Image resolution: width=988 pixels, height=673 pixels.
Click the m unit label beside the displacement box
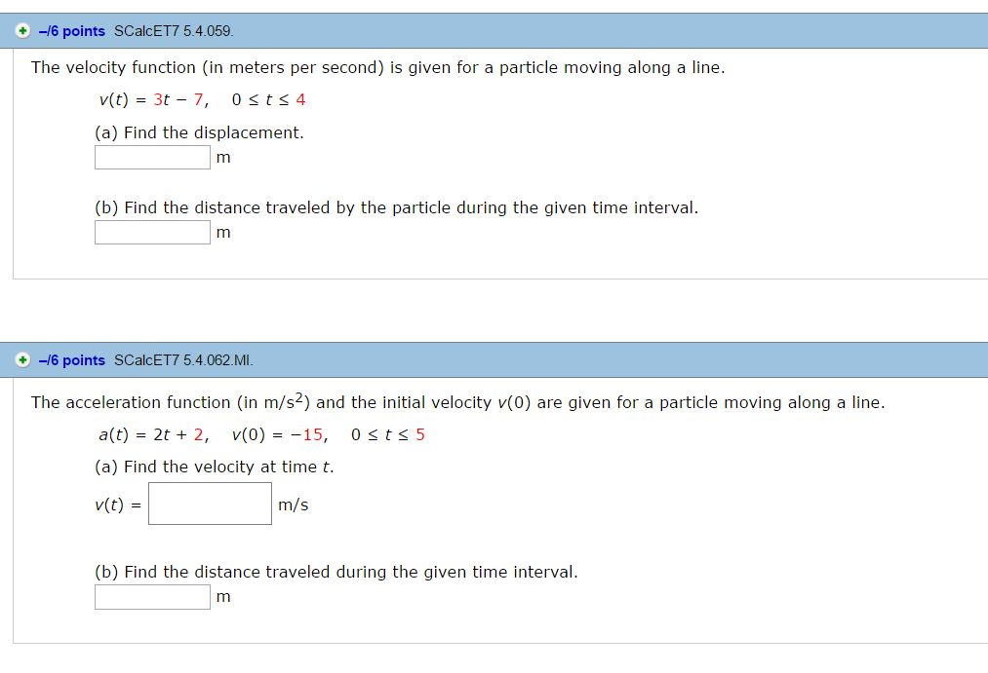[x=223, y=157]
